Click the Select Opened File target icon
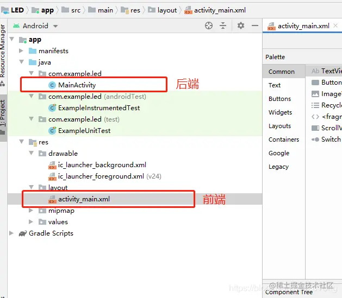The width and height of the screenshot is (342, 298). coord(209,26)
